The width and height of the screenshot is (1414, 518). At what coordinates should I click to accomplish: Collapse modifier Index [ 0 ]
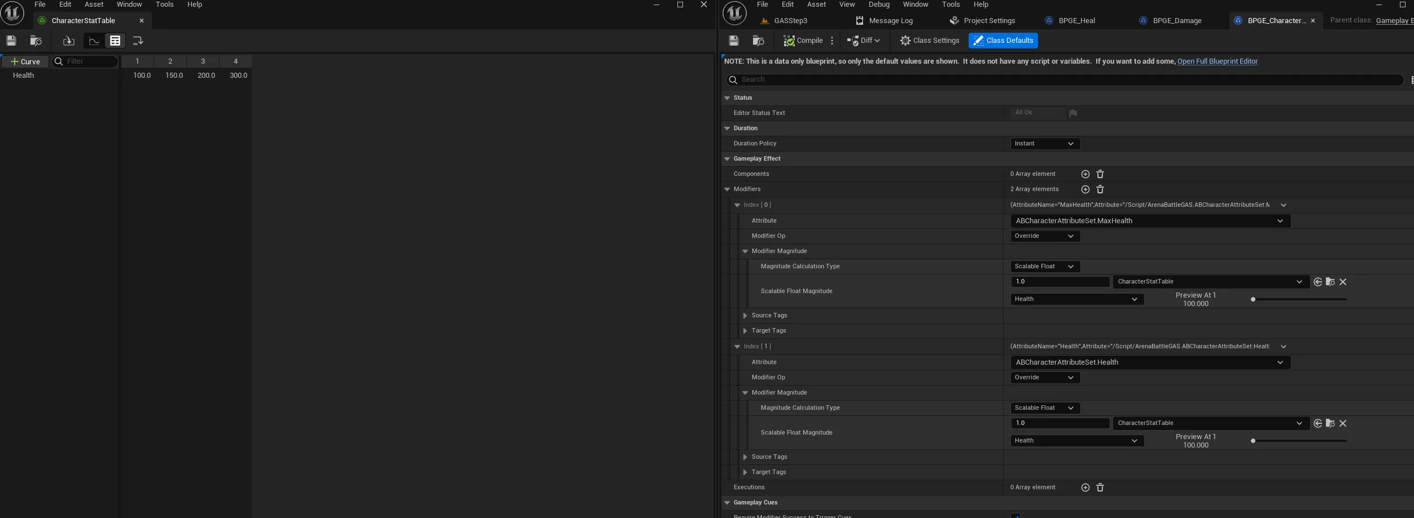pyautogui.click(x=737, y=205)
